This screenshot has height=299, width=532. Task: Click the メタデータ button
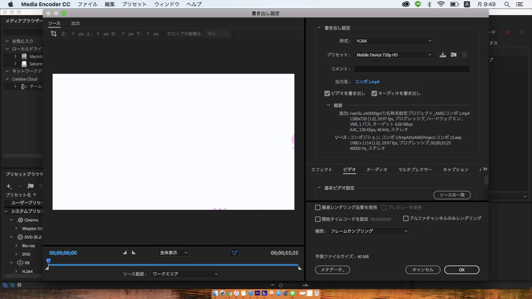[333, 270]
